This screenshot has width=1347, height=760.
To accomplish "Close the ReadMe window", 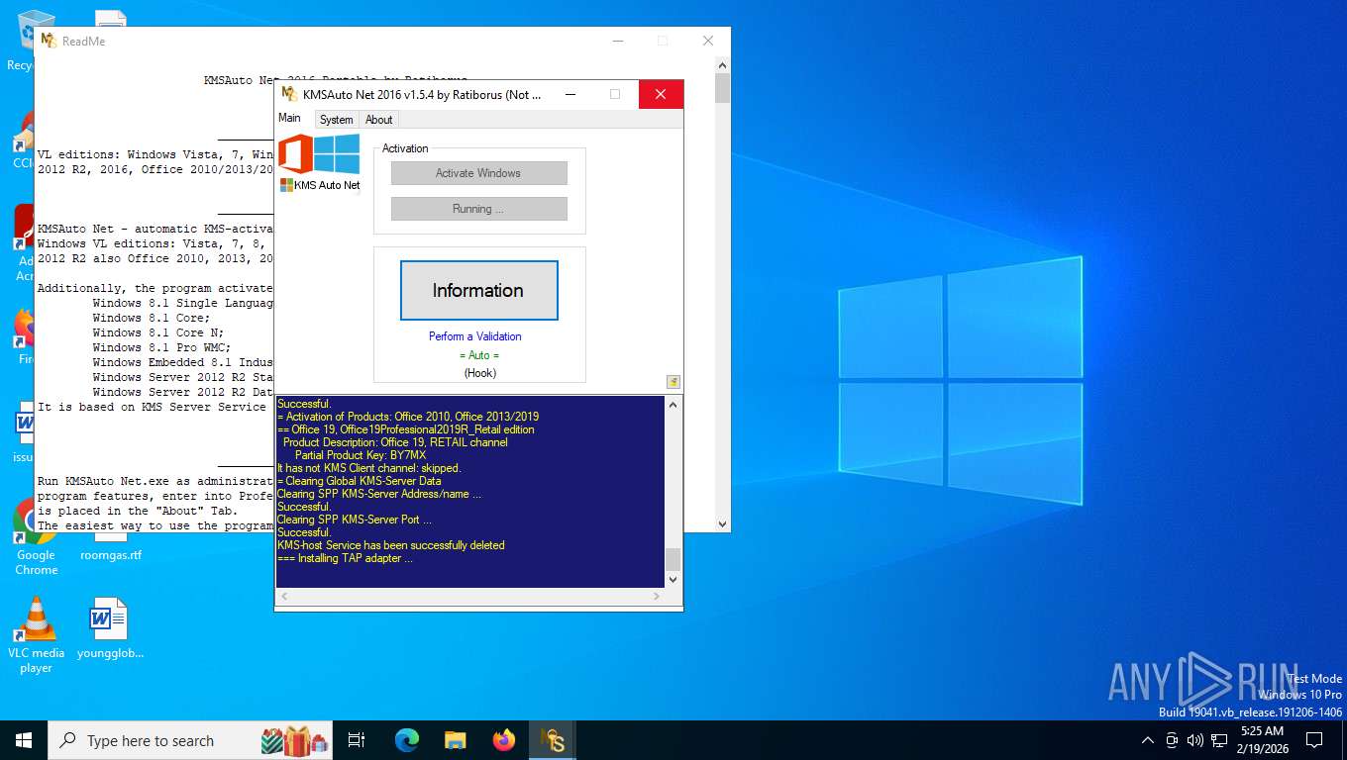I will (708, 41).
